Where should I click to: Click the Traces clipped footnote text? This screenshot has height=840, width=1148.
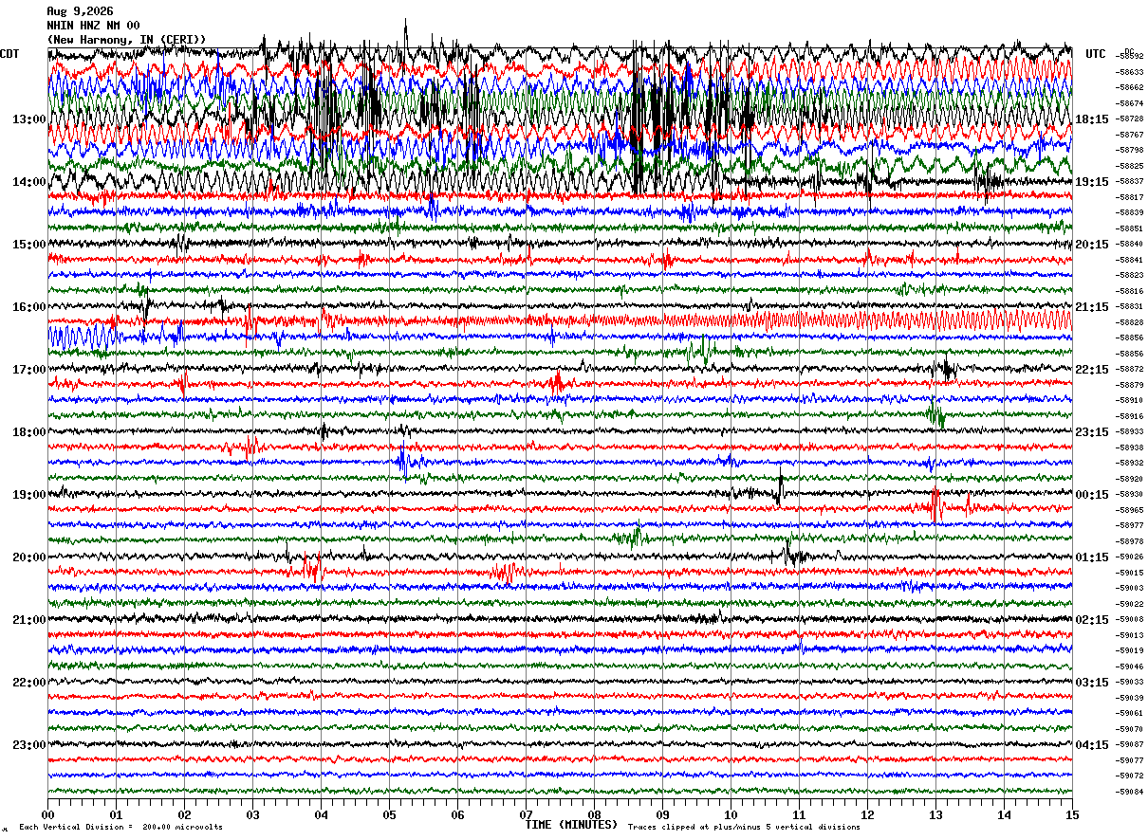pyautogui.click(x=744, y=827)
